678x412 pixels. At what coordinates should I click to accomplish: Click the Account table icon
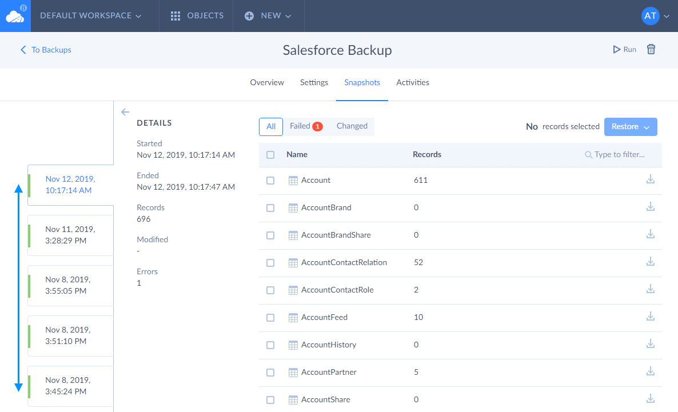pos(293,181)
